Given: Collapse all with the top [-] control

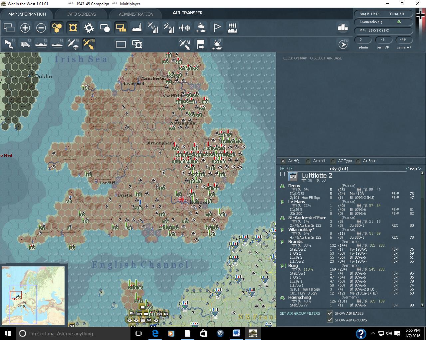Looking at the screenshot, I should click(x=291, y=169).
